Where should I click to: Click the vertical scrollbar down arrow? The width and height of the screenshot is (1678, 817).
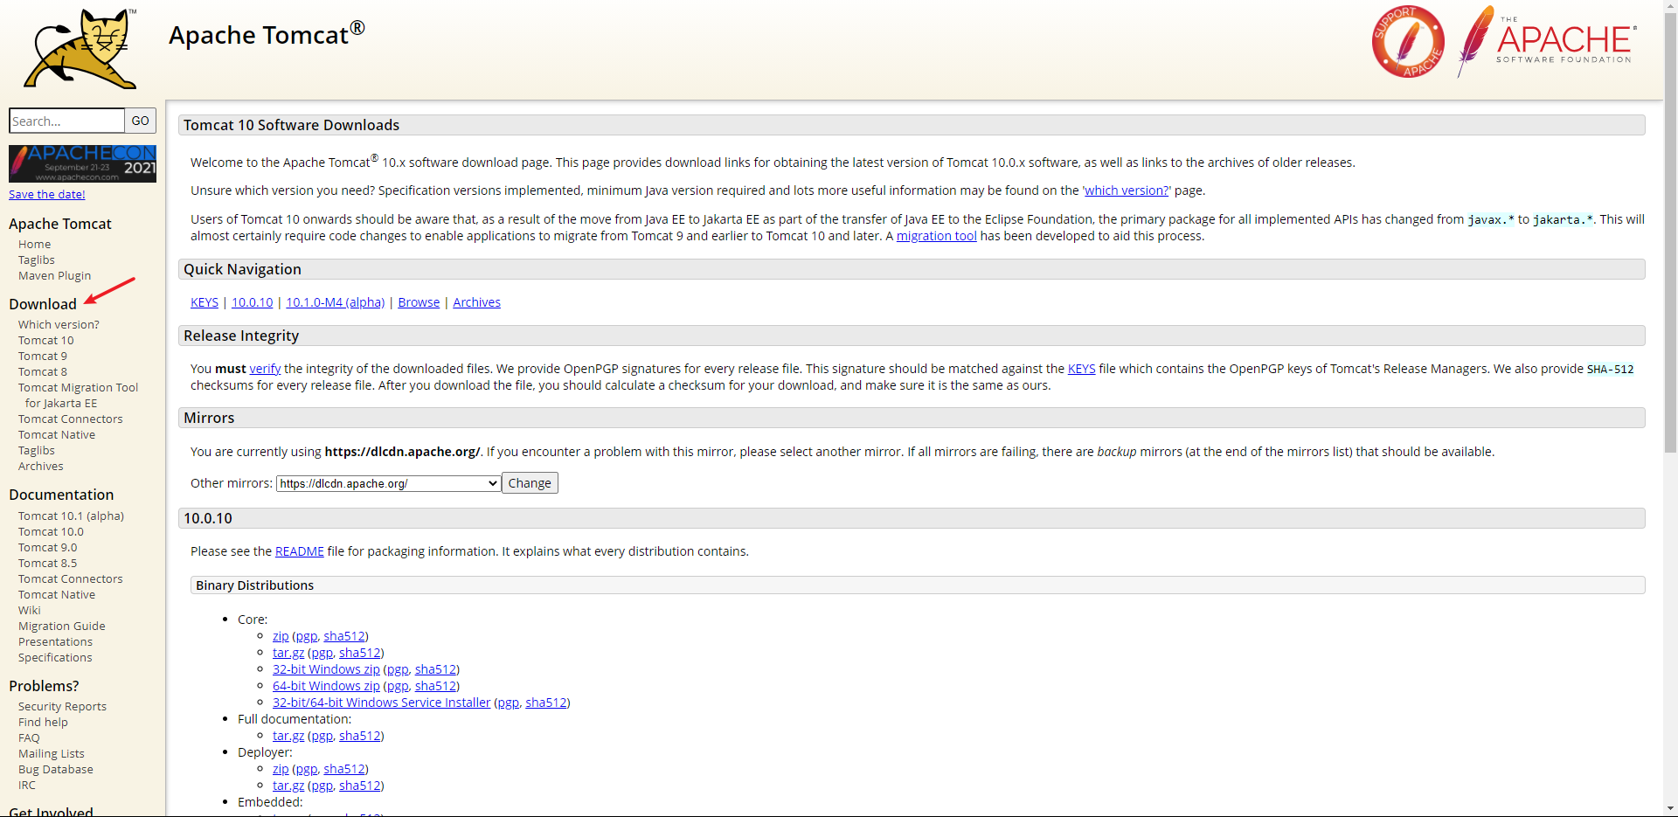coord(1670,809)
